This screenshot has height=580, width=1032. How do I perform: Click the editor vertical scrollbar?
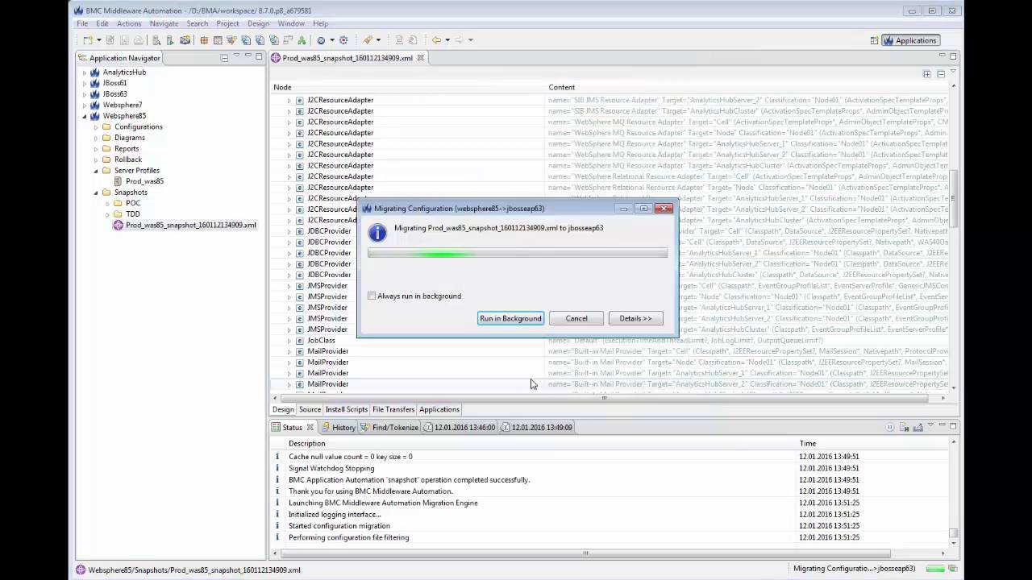click(953, 198)
